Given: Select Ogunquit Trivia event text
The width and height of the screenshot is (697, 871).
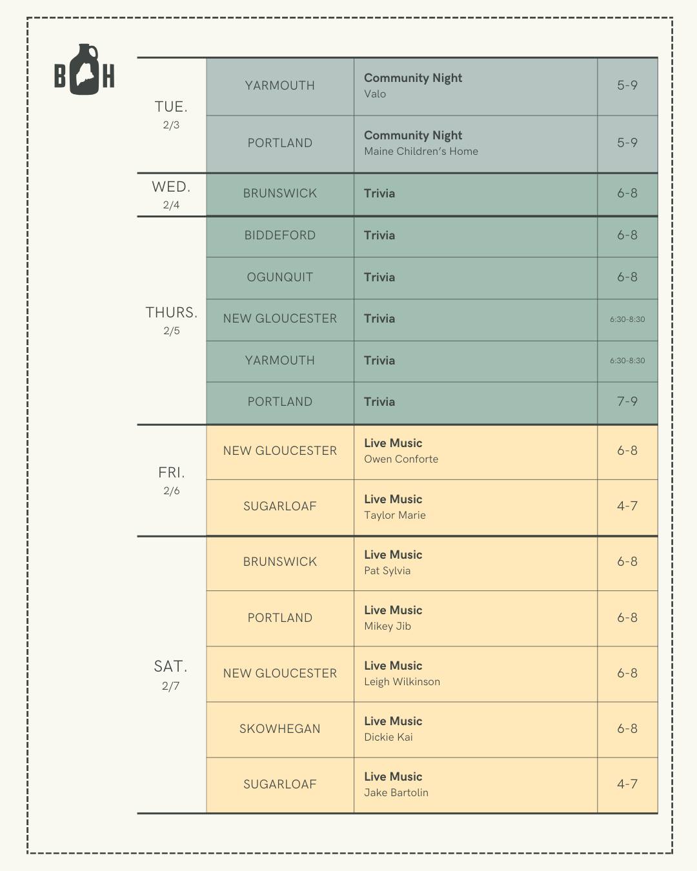Looking at the screenshot, I should tap(379, 277).
